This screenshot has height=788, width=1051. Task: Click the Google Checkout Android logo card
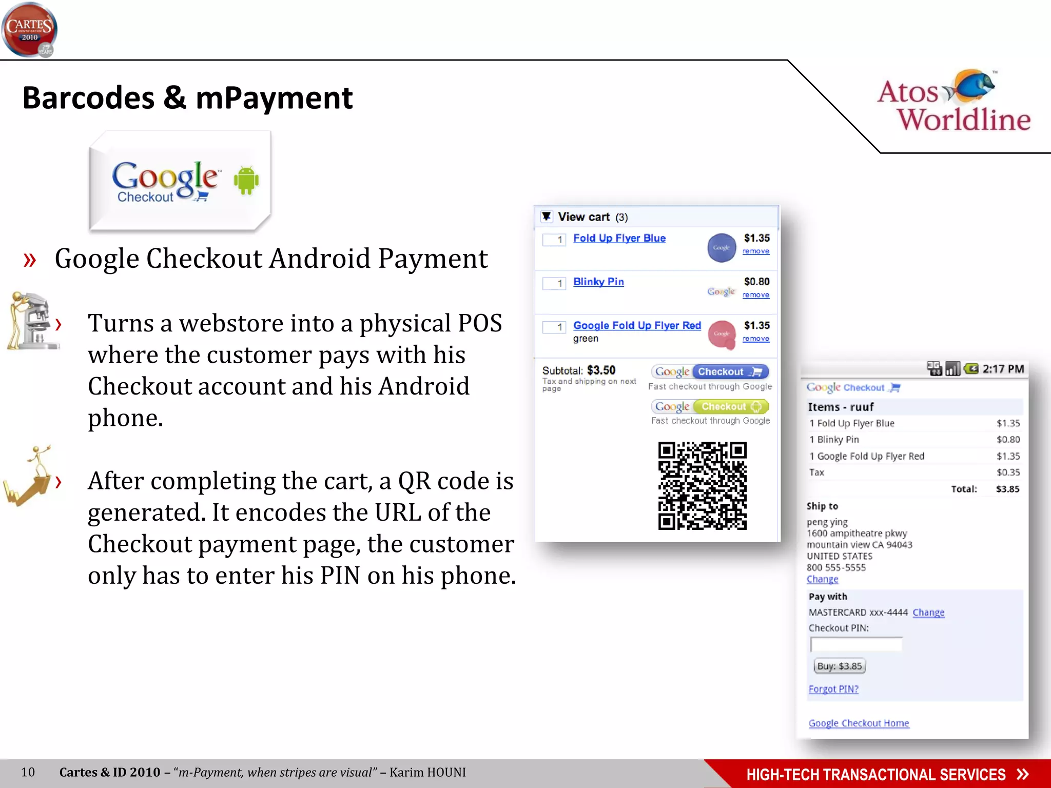coord(180,181)
